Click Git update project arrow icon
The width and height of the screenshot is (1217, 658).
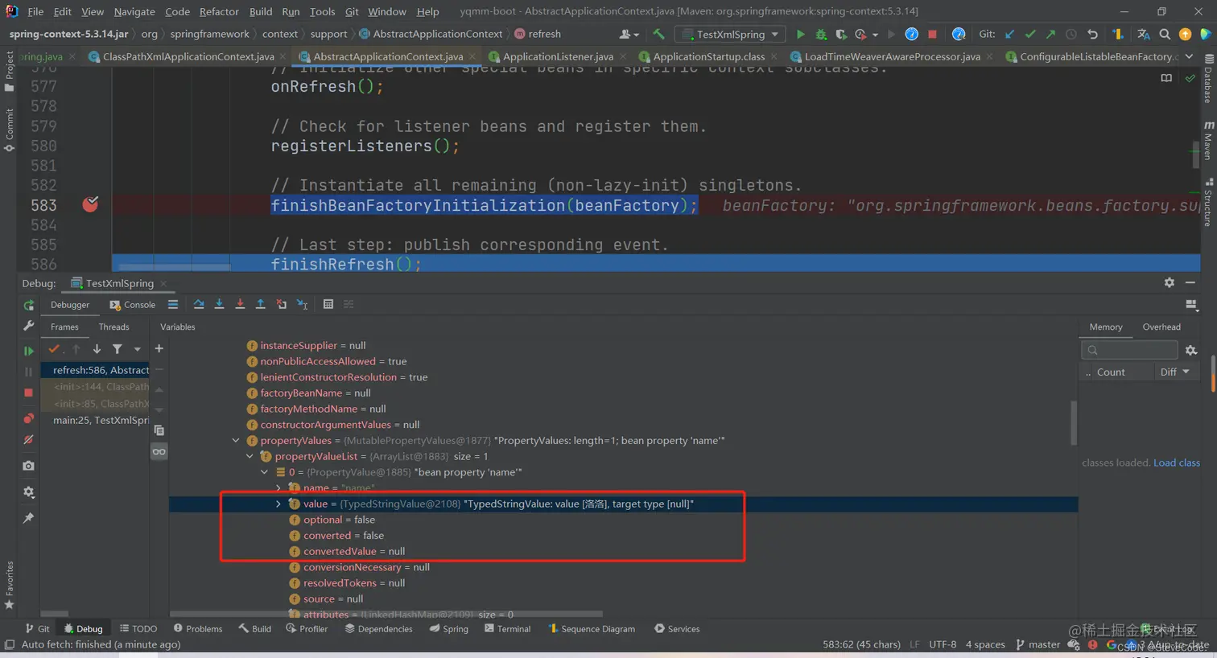click(x=1009, y=34)
